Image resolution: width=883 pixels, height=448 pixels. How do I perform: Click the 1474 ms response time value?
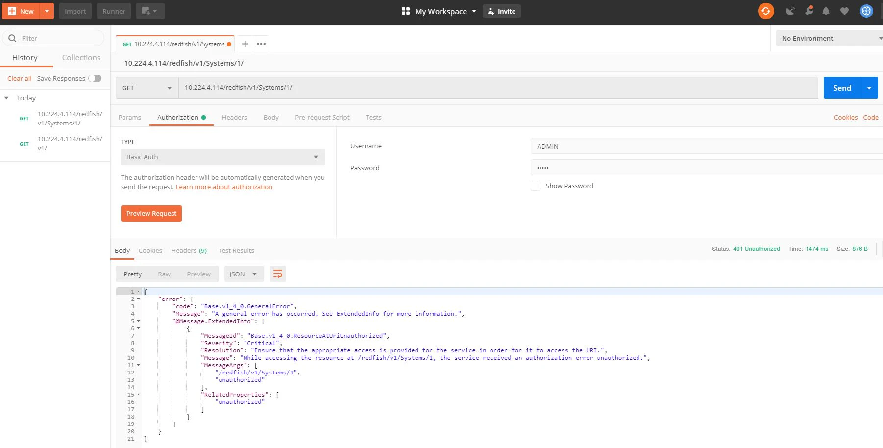(x=816, y=249)
